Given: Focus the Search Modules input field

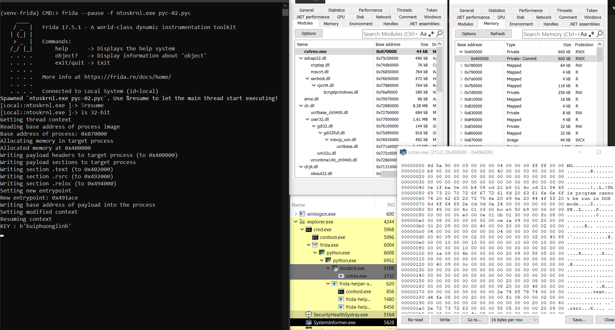Looking at the screenshot, I should coord(391,34).
